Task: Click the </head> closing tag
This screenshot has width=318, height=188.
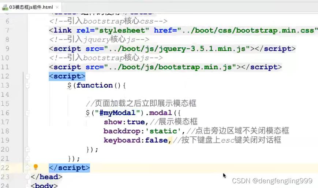Action: pyautogui.click(x=46, y=177)
